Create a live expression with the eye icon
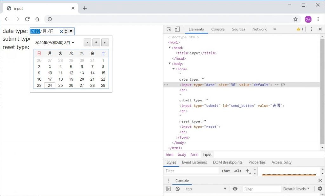The height and width of the screenshot is (196, 325). tap(235, 189)
